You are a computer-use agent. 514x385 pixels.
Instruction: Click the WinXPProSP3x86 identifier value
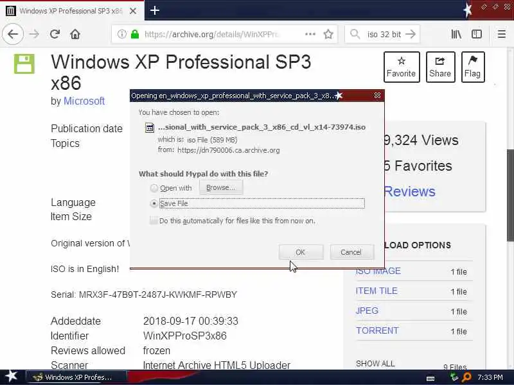tap(185, 336)
